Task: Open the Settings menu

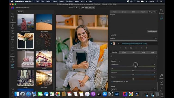Action: pyautogui.click(x=69, y=1)
